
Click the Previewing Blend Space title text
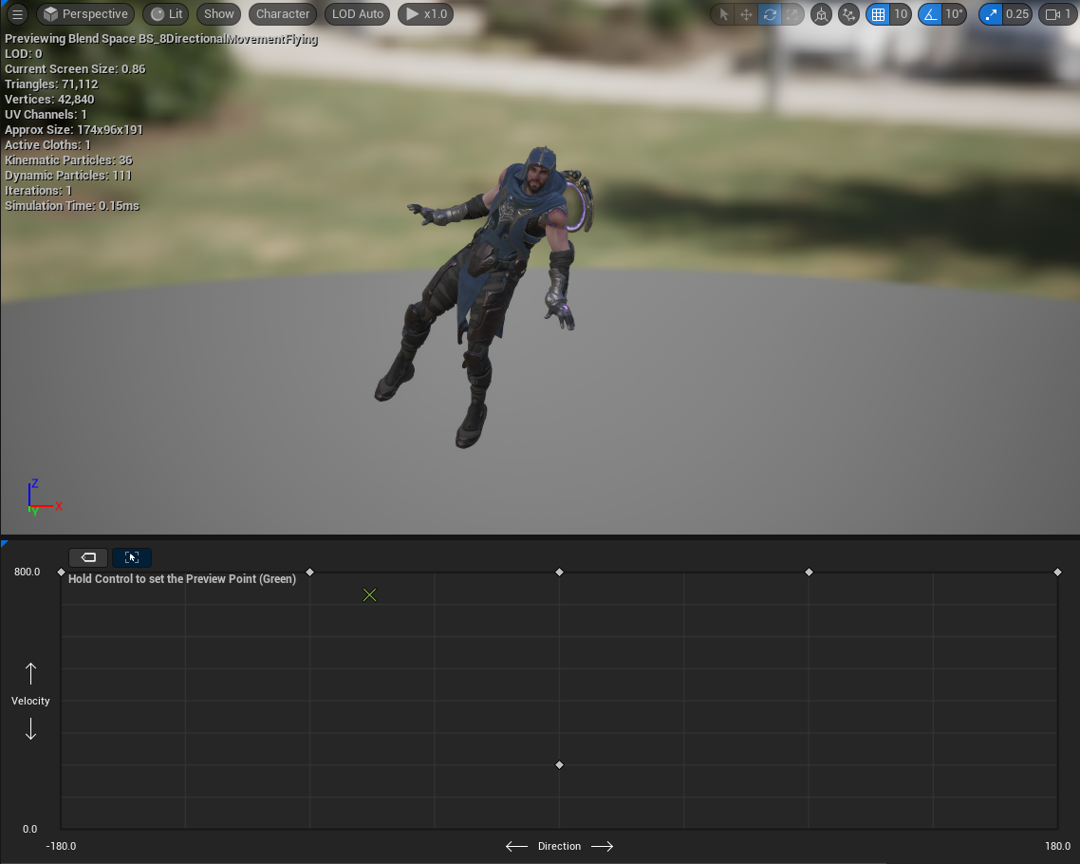click(161, 39)
